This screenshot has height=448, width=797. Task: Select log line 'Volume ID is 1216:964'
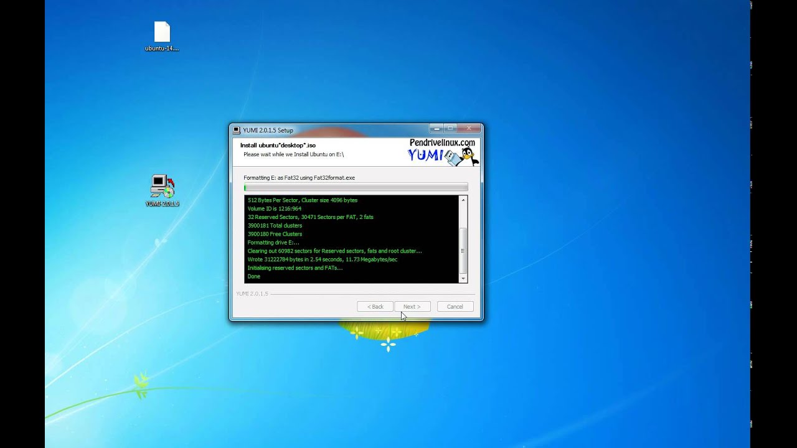pos(275,208)
